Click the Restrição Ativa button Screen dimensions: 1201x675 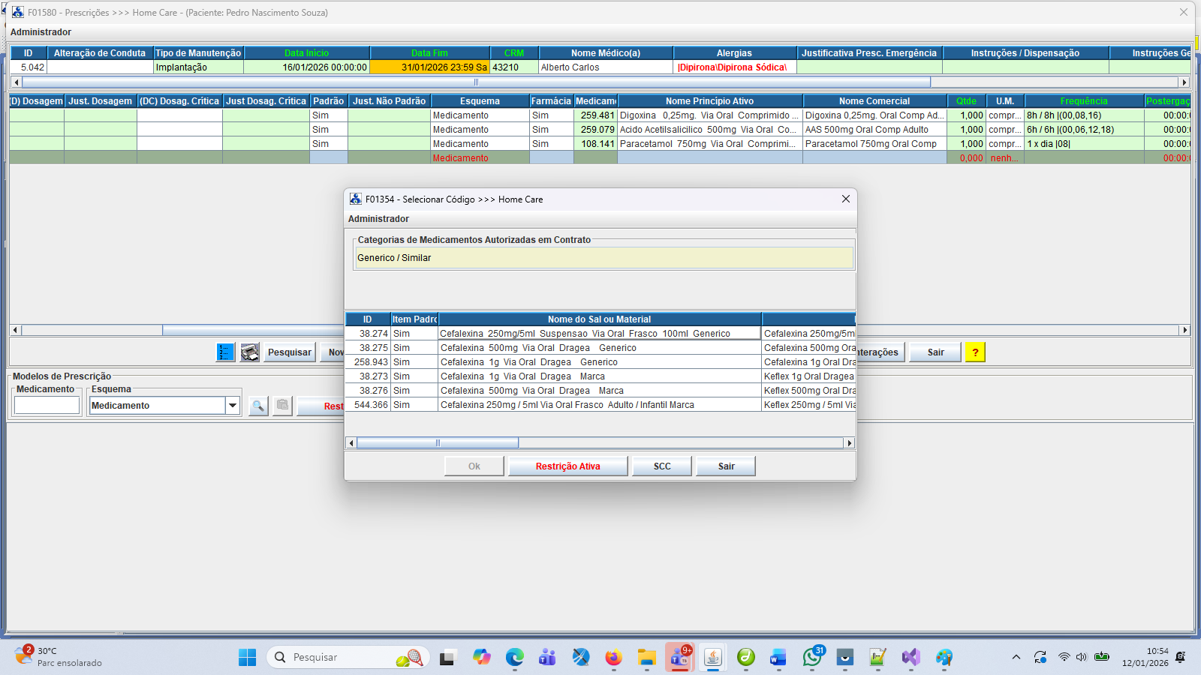click(x=567, y=466)
